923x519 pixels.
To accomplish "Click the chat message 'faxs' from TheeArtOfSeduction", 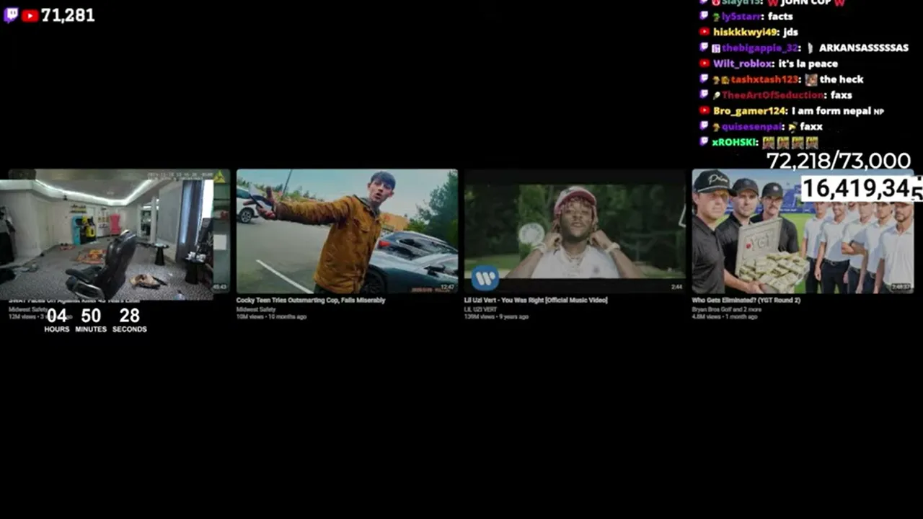I will (841, 95).
